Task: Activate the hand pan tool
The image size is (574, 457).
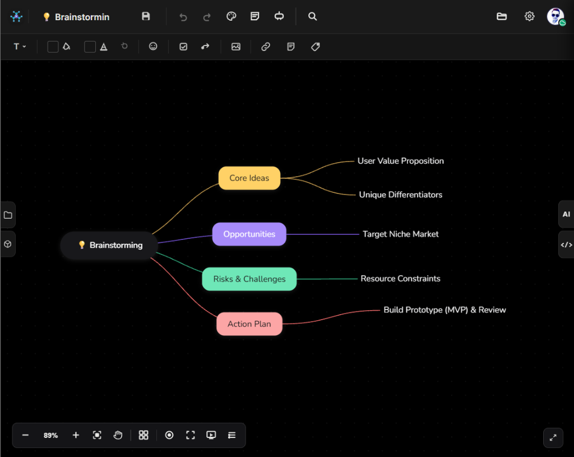Action: click(118, 435)
